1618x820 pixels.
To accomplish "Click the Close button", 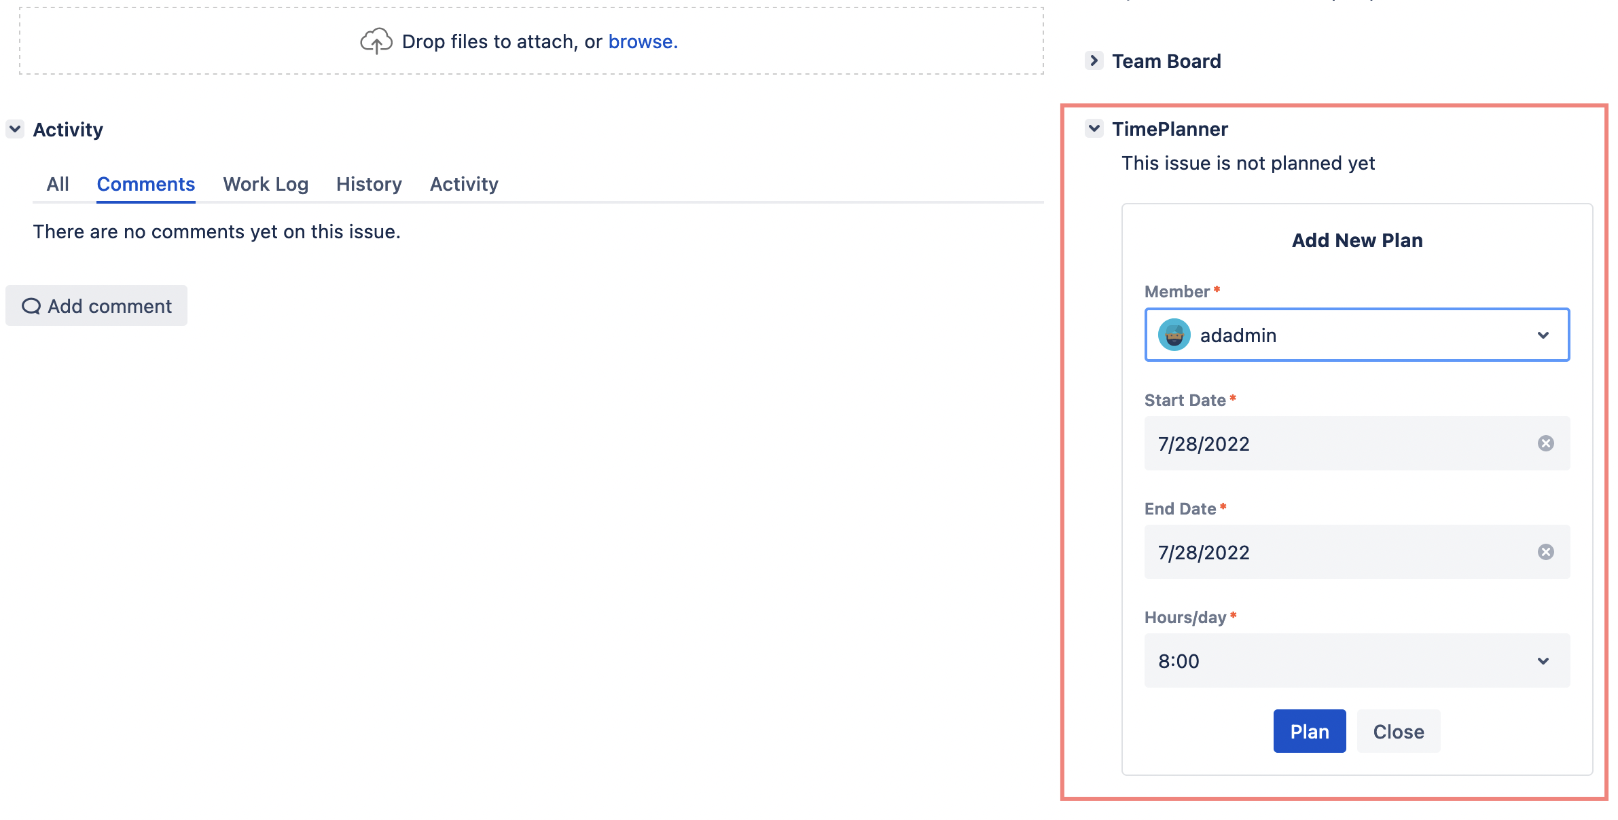I will 1398,731.
